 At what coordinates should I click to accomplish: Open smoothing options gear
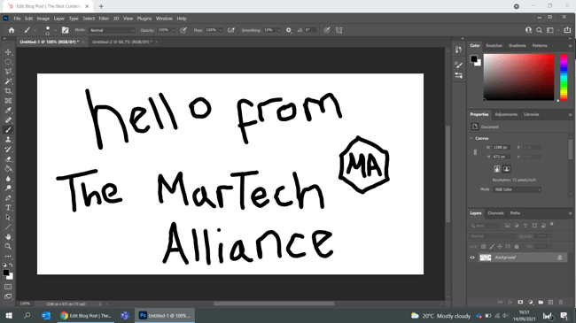coord(289,30)
